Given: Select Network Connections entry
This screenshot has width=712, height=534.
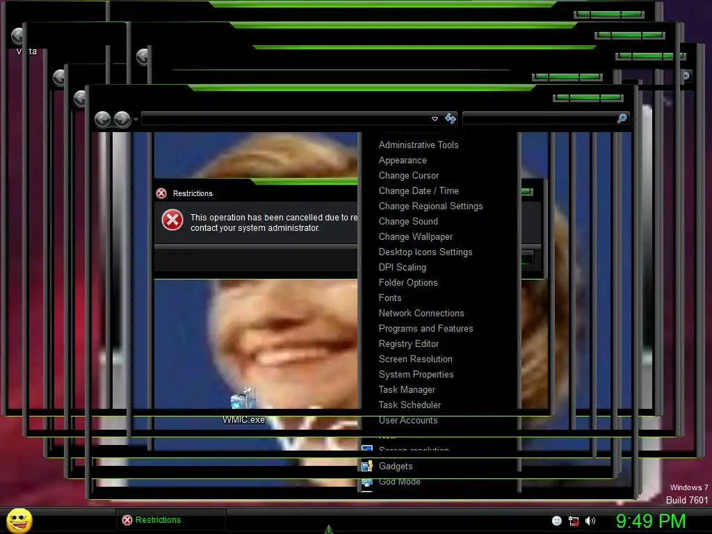Looking at the screenshot, I should tap(421, 313).
